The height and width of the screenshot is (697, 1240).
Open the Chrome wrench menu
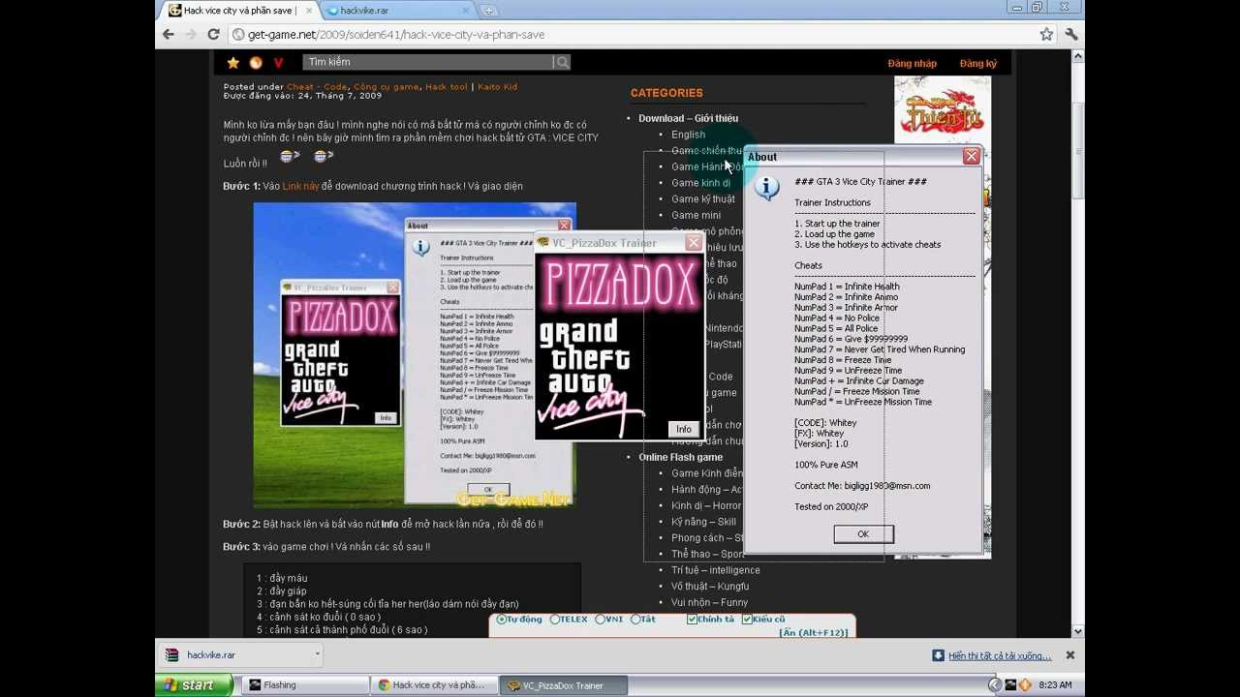coord(1070,34)
